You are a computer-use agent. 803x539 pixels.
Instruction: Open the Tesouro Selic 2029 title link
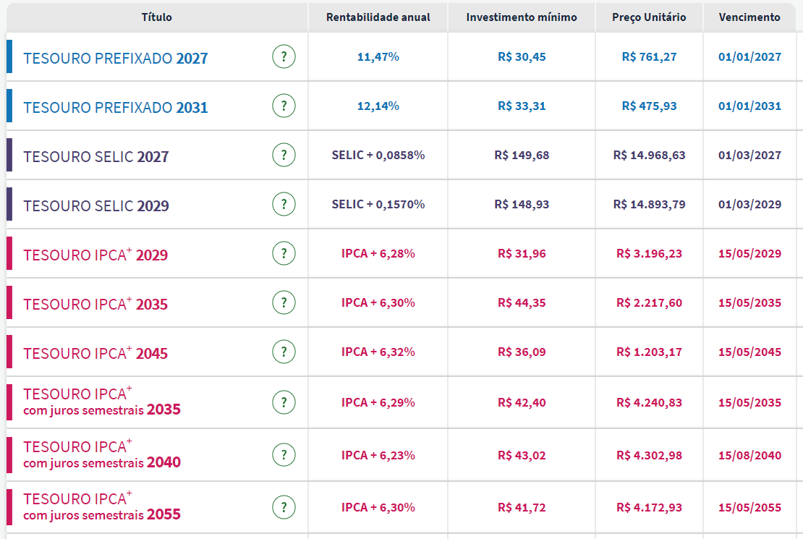[96, 206]
